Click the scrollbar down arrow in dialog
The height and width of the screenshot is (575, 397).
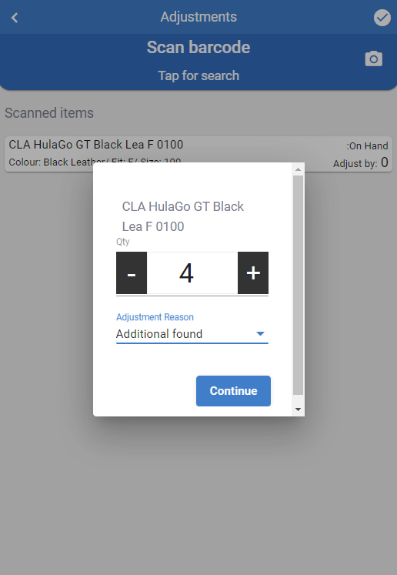tap(298, 410)
